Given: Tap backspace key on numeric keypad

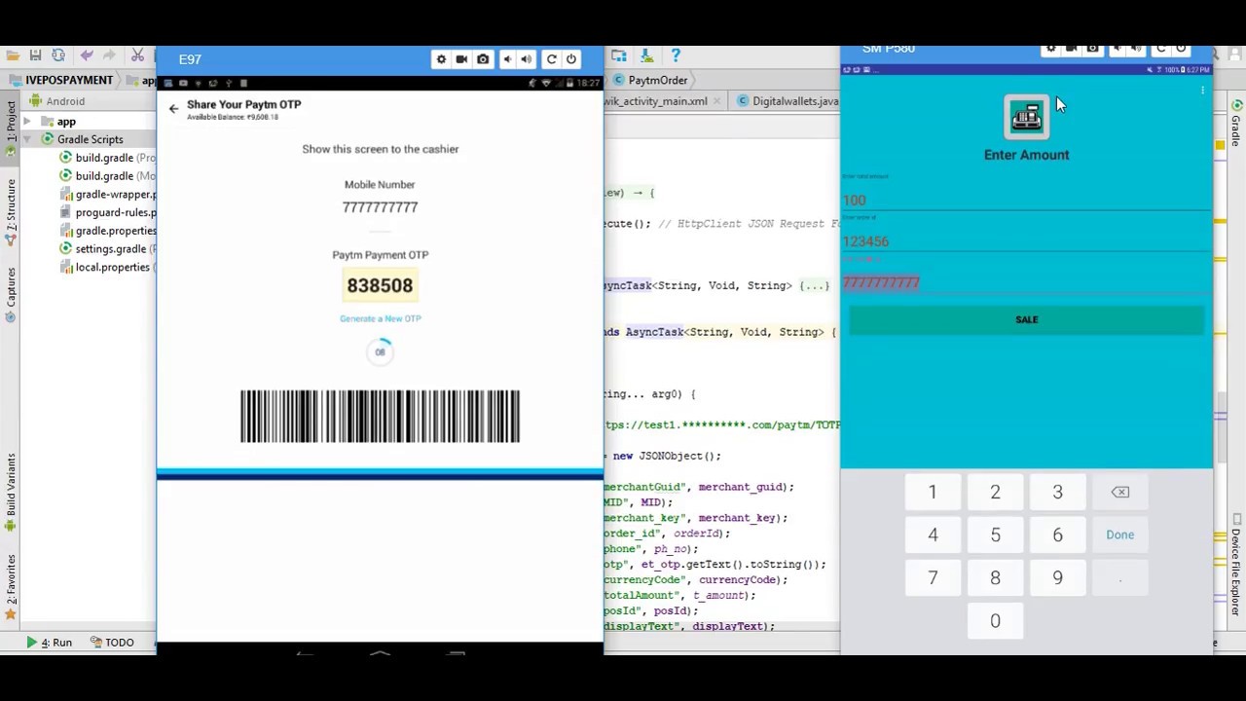Looking at the screenshot, I should 1120,492.
